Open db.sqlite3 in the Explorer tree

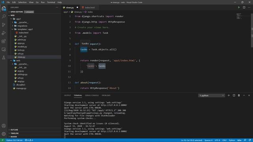[21, 85]
